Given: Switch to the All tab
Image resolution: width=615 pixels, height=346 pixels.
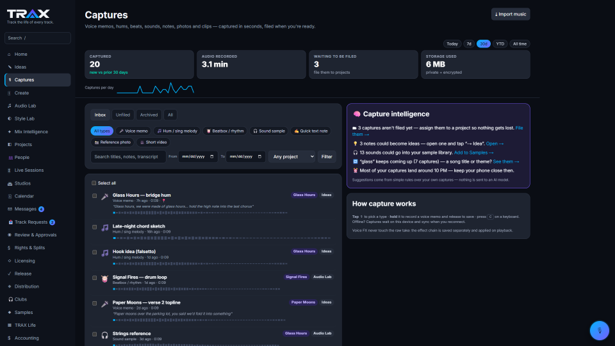Looking at the screenshot, I should [170, 115].
